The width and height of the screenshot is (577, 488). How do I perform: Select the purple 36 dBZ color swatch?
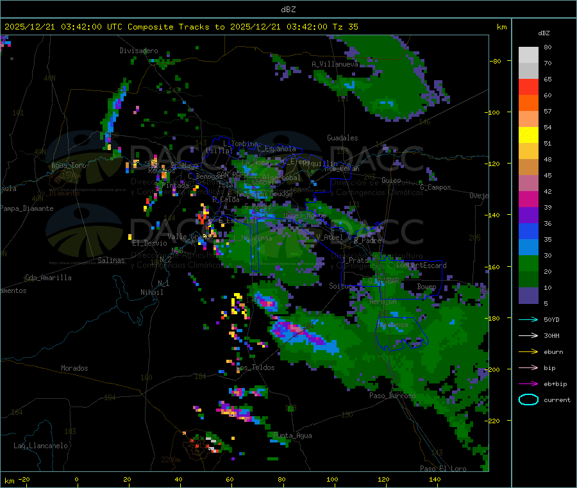click(528, 215)
